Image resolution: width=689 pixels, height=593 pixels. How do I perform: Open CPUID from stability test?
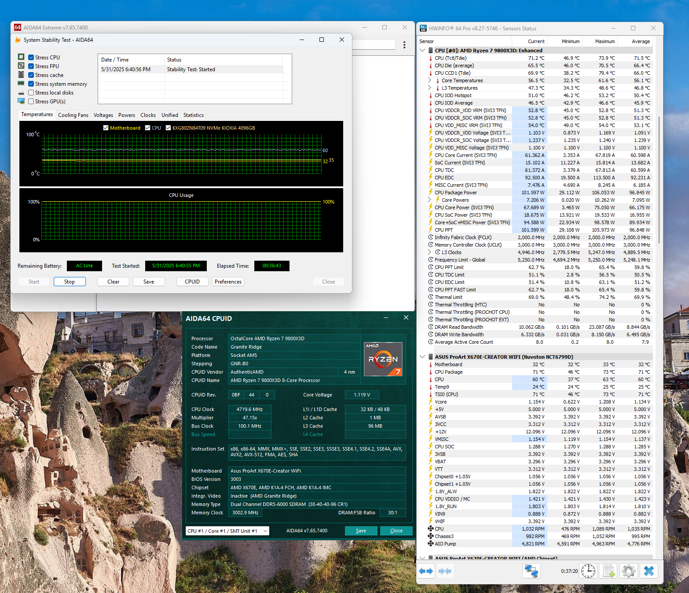(192, 282)
